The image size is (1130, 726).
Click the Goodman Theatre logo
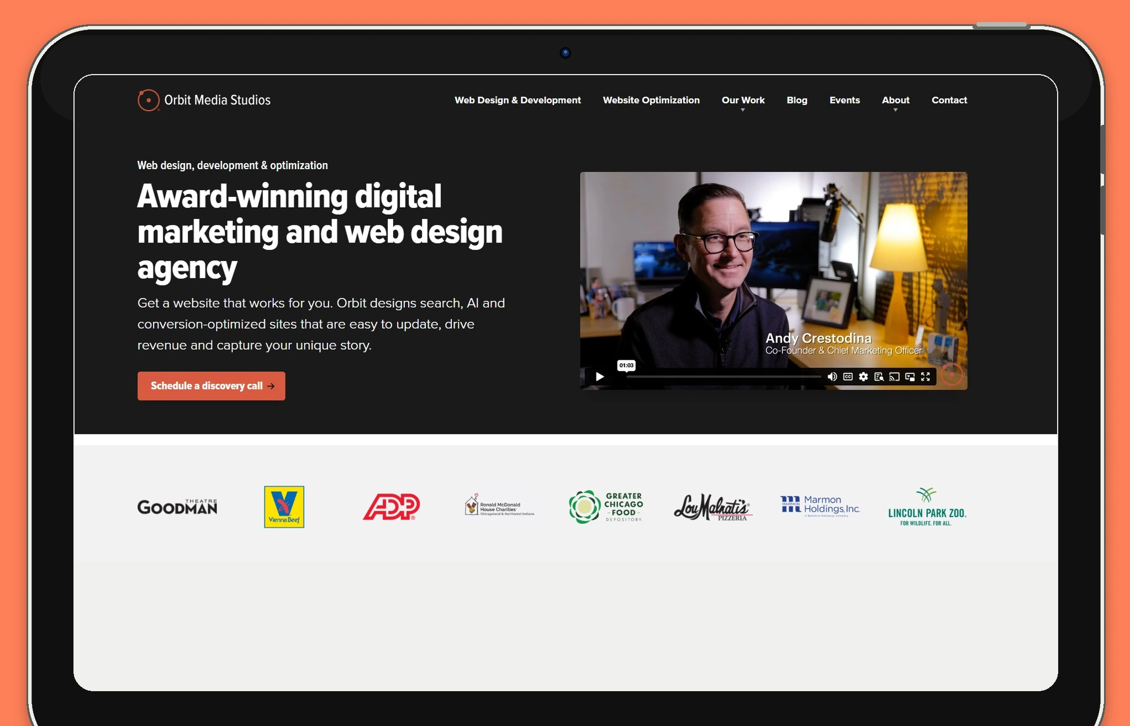(177, 507)
